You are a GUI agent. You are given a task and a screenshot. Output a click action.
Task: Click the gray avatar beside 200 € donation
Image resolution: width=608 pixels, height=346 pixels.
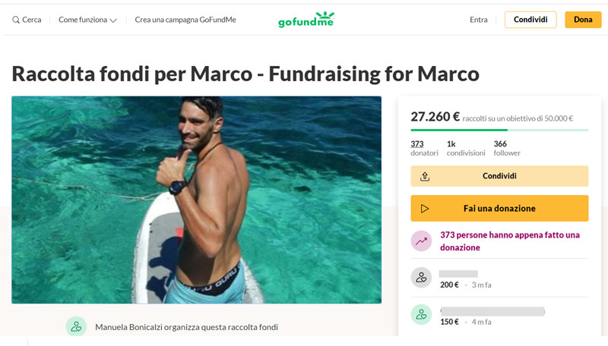pos(421,278)
